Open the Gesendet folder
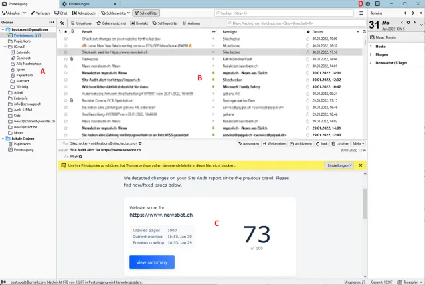Image resolution: width=425 pixels, height=285 pixels. tap(23, 58)
